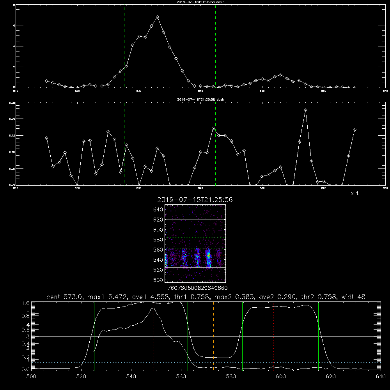
Task: Click the secondary small peak marker in dawn plot
Action: pos(281,74)
